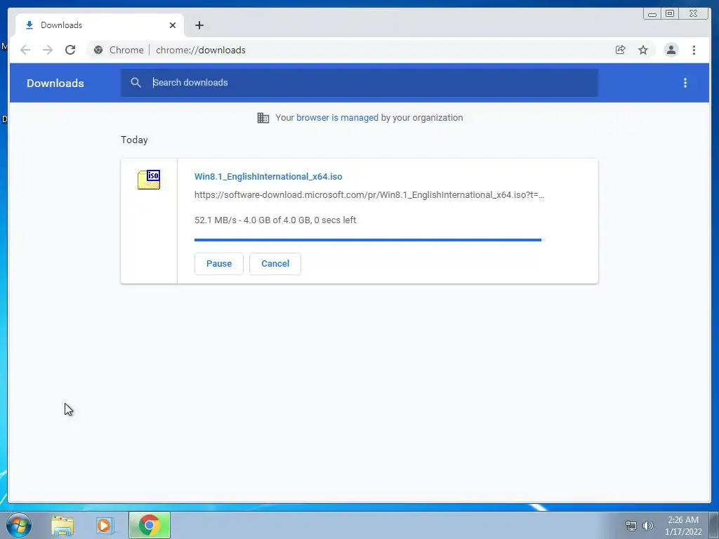Follow the software-download.microsoft.com source URL
Screen dimensions: 719x539
point(369,195)
